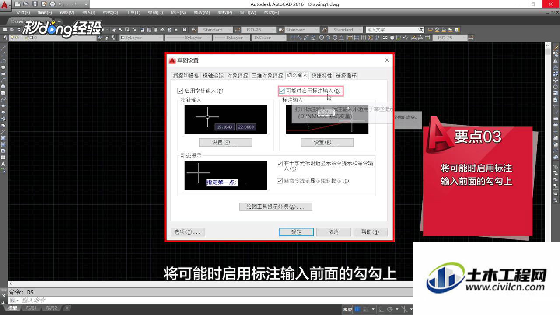Open the first ByLayer linetype dropdown
The height and width of the screenshot is (315, 560).
point(188,38)
